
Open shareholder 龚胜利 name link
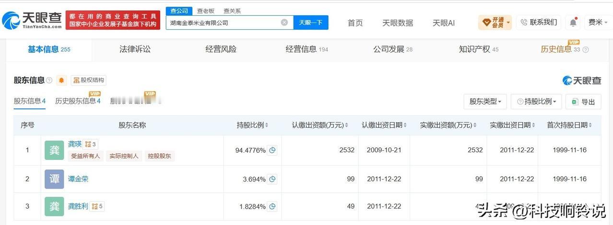[78, 206]
